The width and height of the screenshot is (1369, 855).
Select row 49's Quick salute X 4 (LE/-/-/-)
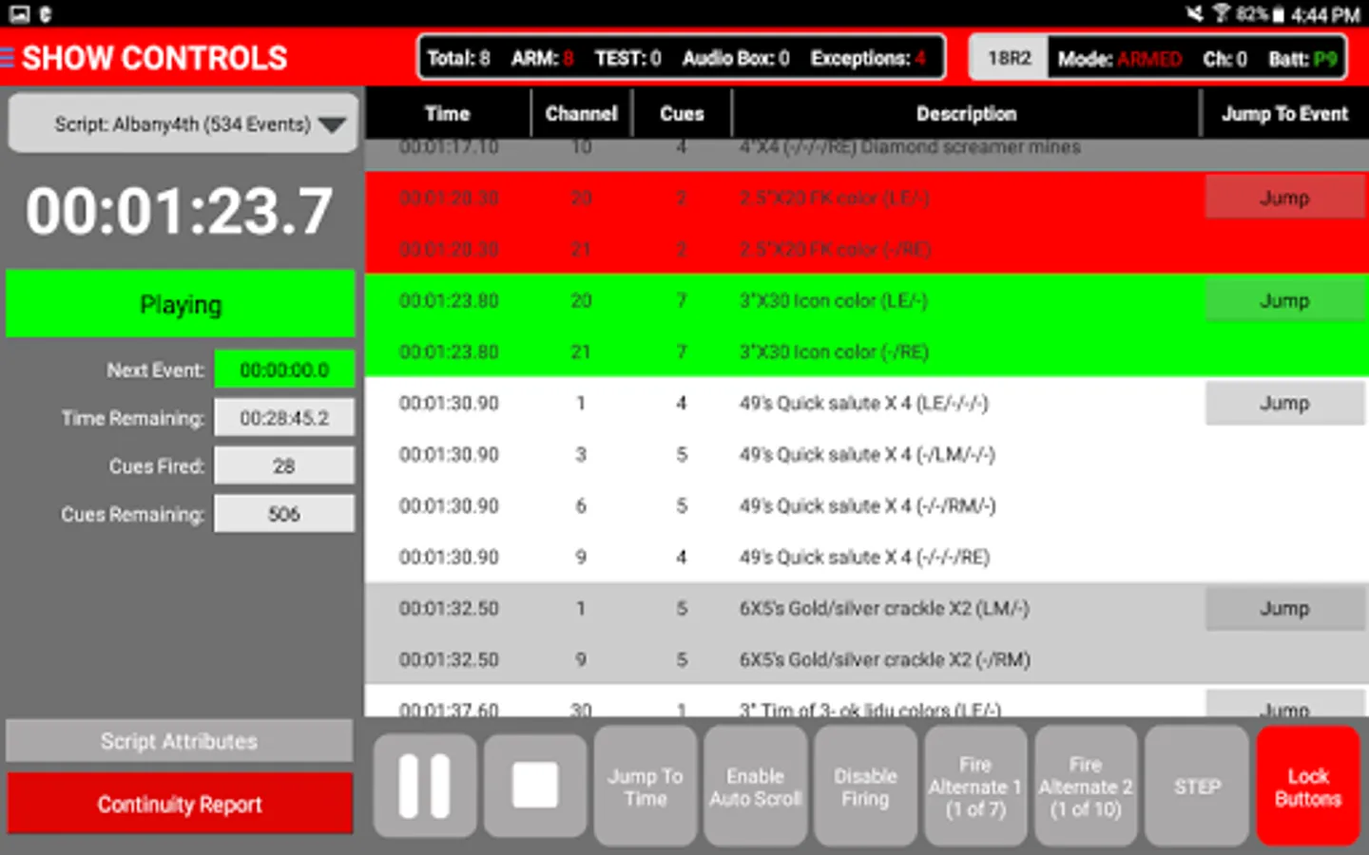[867, 403]
